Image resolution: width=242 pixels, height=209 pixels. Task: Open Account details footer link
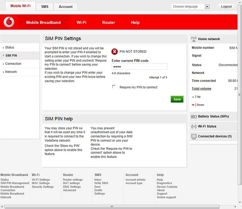(135, 180)
